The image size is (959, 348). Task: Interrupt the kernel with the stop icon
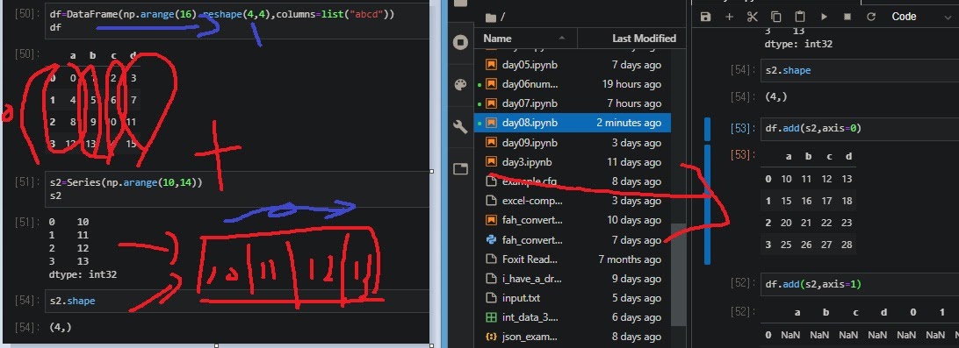[x=847, y=17]
